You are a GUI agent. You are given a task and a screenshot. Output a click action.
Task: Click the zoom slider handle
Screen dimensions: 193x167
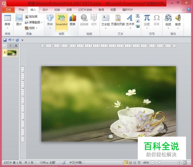(160, 163)
